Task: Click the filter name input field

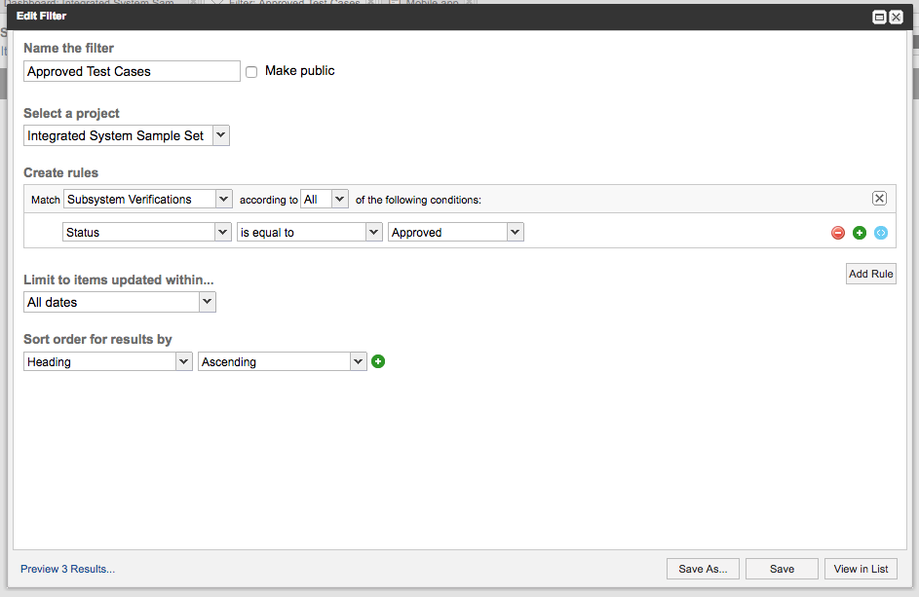Action: [x=132, y=71]
